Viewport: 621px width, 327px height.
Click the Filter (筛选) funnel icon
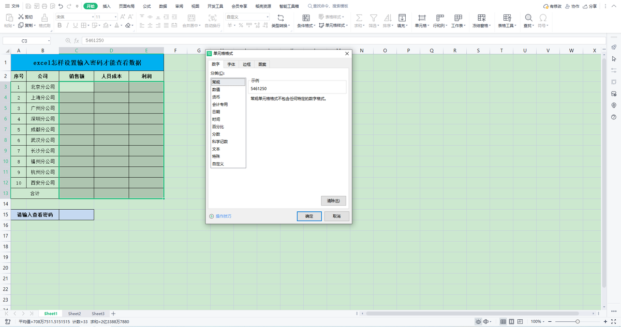click(373, 18)
